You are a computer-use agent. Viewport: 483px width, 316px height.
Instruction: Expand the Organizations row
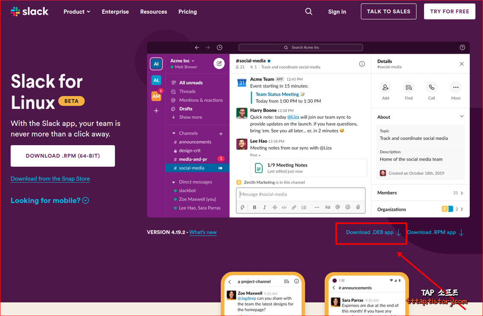[420, 209]
